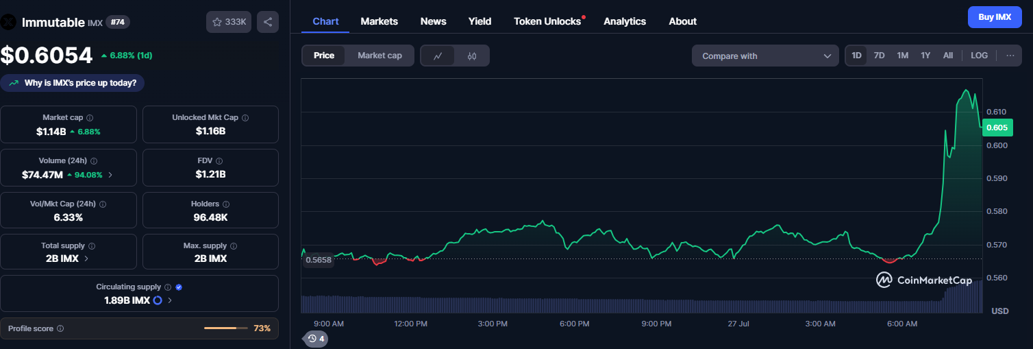
Task: Click the $1.21B FDV value
Action: click(x=210, y=174)
